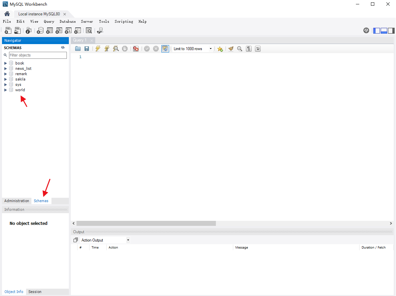396x296 pixels.
Task: Expand the world schema
Action: pyautogui.click(x=6, y=90)
